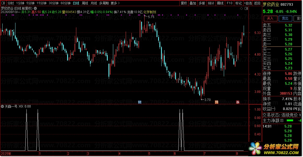Switch to the 60分钟 period
This screenshot has width=303, height=157.
pos(66,3)
